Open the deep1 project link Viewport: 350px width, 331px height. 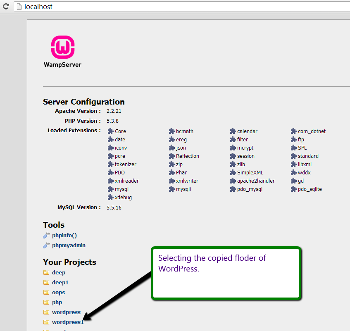[x=60, y=282]
